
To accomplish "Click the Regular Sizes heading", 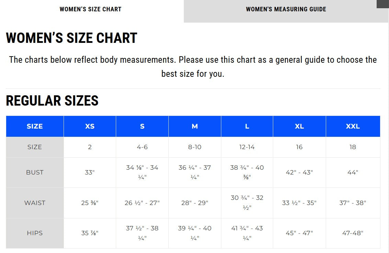I will [52, 101].
